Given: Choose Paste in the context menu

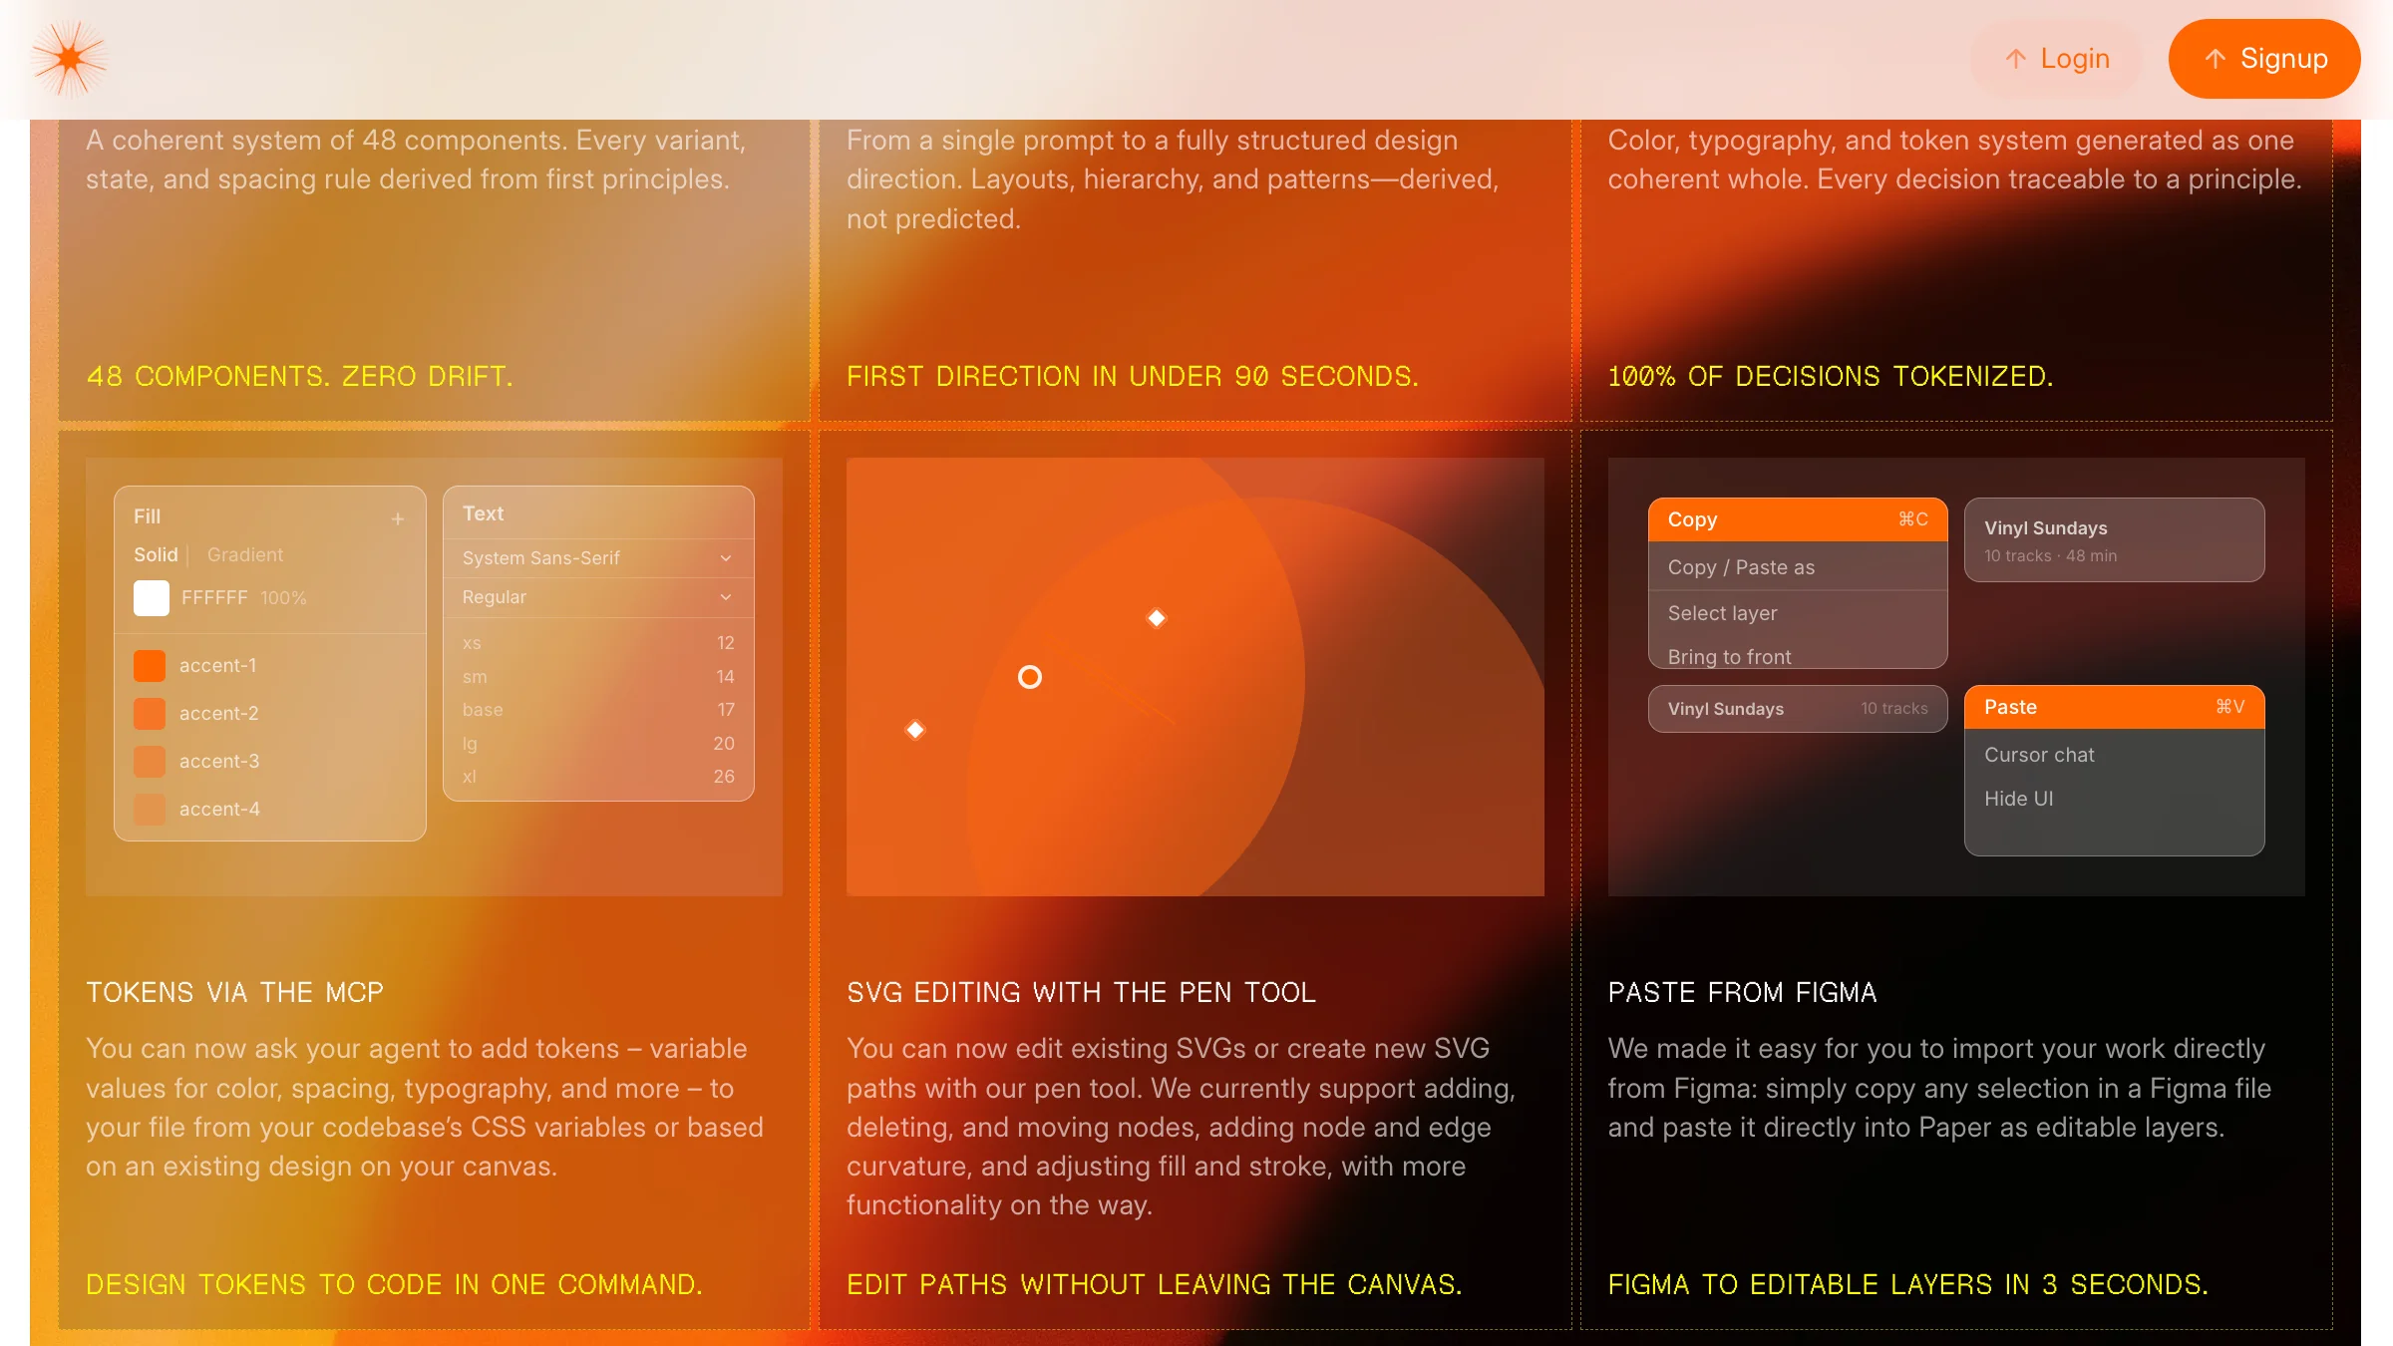Looking at the screenshot, I should tap(2114, 707).
